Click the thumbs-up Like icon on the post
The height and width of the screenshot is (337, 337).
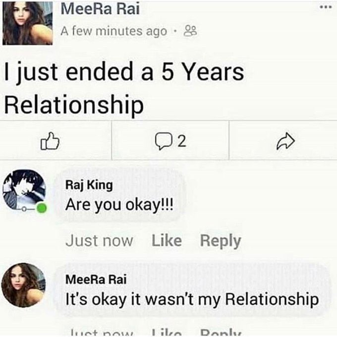(x=50, y=142)
